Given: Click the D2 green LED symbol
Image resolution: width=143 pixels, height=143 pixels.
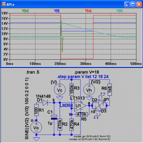Looking at the screenshot, I should coord(101,103).
